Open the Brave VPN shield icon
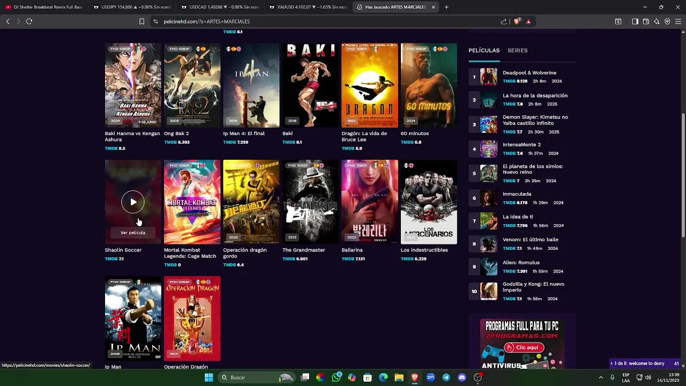 pyautogui.click(x=667, y=21)
